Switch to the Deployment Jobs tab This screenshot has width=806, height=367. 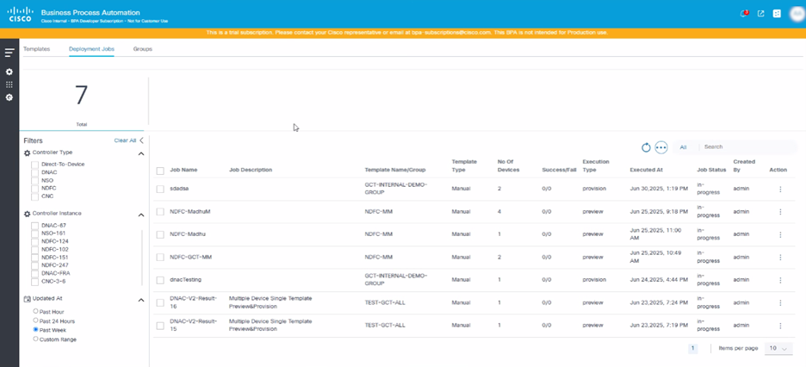[91, 49]
